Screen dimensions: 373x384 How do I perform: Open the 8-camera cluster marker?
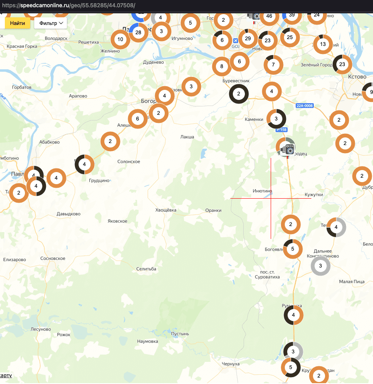coord(222,66)
